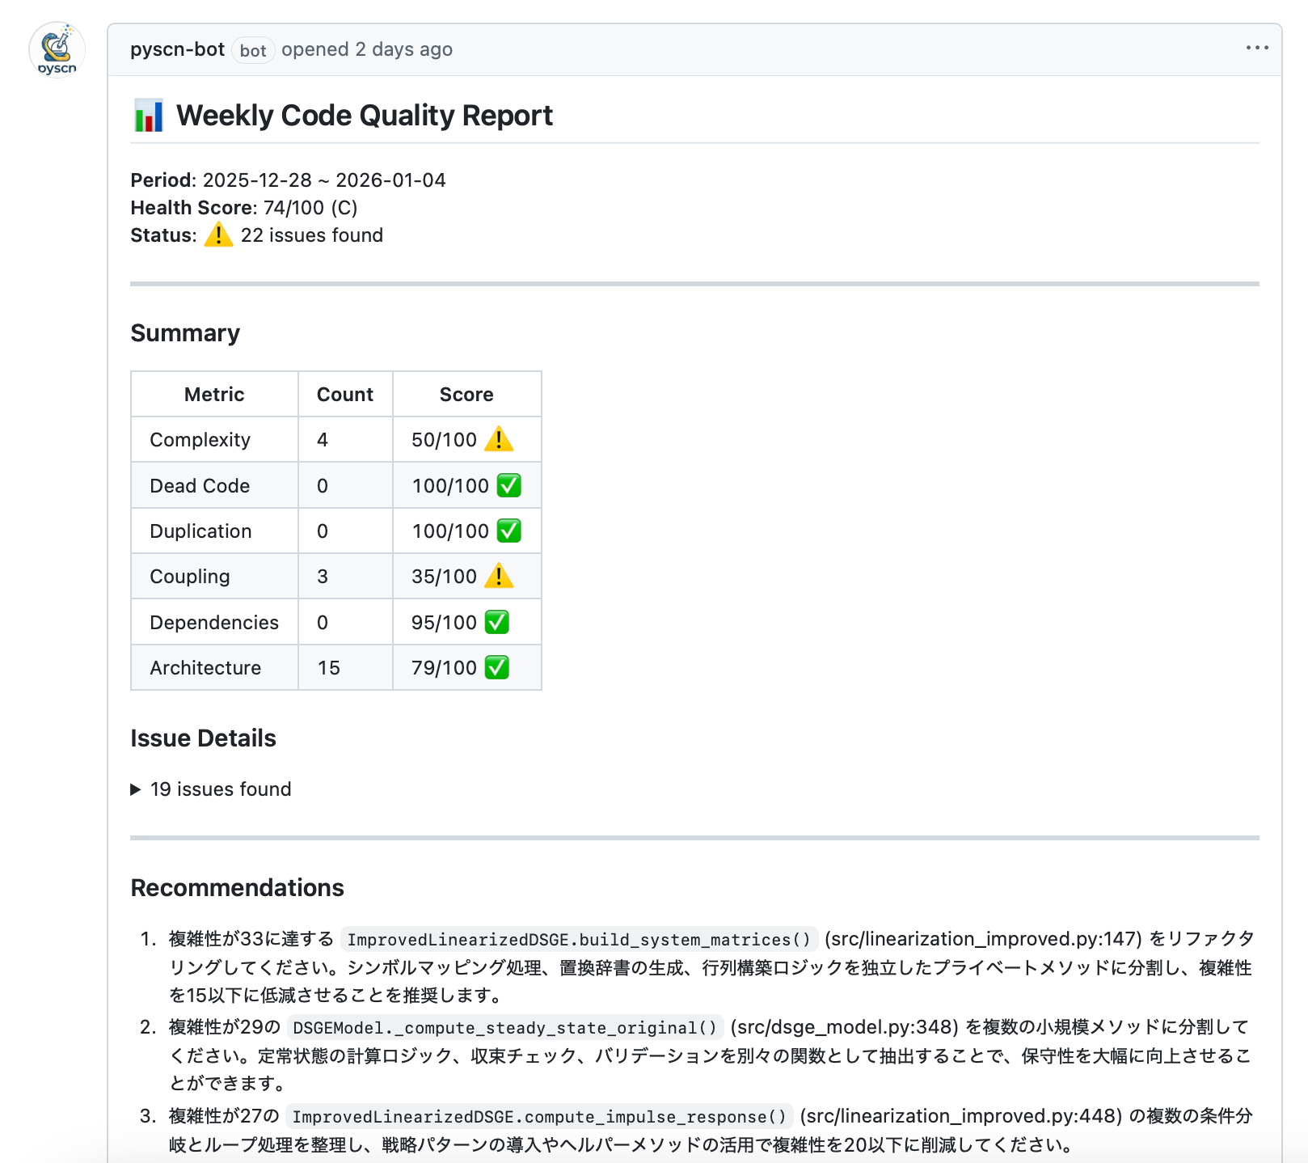Click the bot label badge
Viewport: 1308px width, 1163px height.
pos(253,50)
